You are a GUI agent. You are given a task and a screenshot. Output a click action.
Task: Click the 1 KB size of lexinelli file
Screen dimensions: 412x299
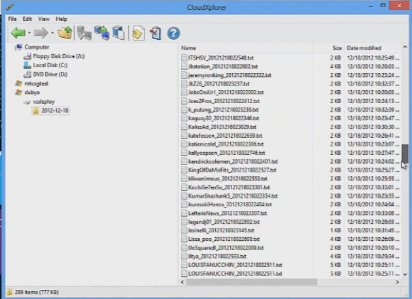point(335,230)
